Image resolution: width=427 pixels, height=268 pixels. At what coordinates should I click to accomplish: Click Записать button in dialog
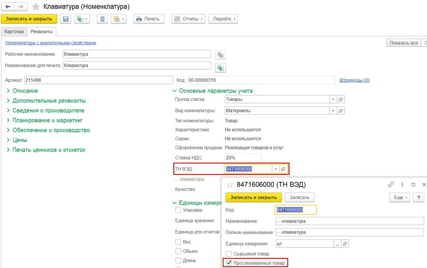[299, 197]
